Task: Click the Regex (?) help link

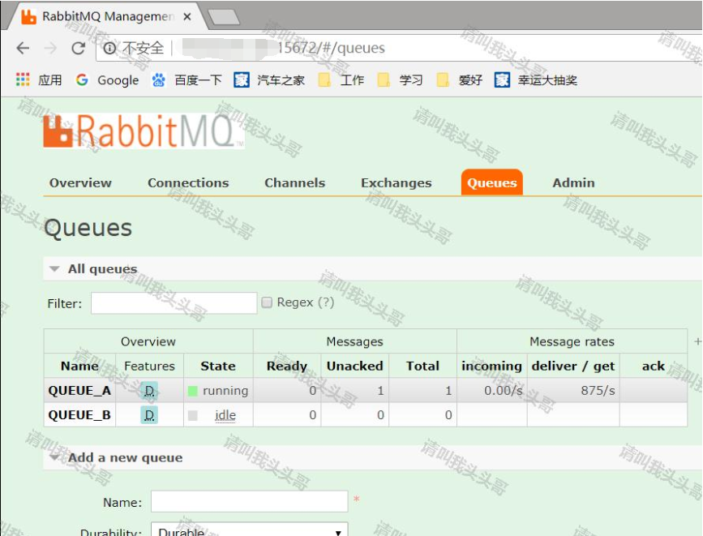Action: click(x=326, y=302)
